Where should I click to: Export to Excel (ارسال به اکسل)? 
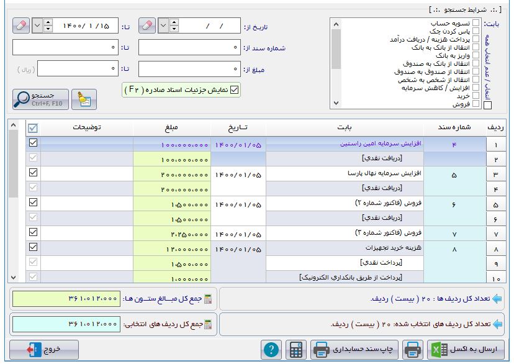click(464, 350)
